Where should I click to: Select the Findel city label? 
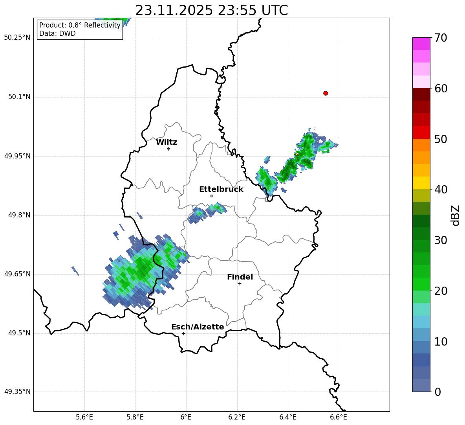pos(240,277)
